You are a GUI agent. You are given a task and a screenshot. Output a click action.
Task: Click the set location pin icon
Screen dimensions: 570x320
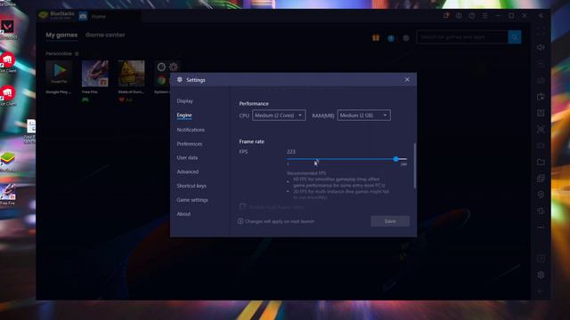click(x=541, y=195)
